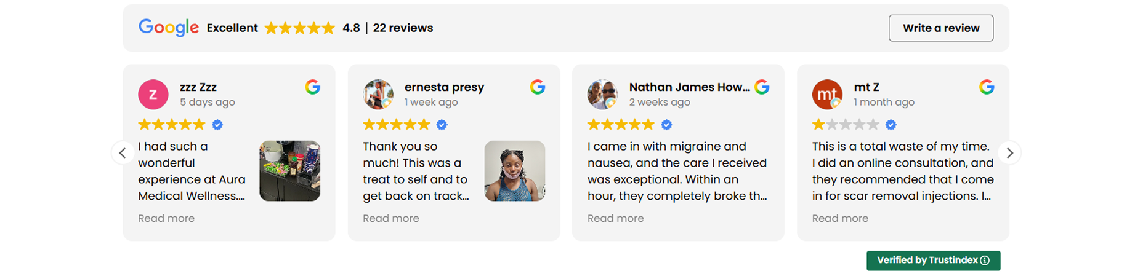Open Nathan James How... reviewer name
Screen dimensions: 1127x279
(x=689, y=87)
